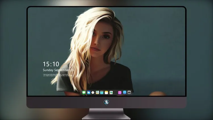
Task: Open the blue App Store icon
Action: (x=125, y=92)
